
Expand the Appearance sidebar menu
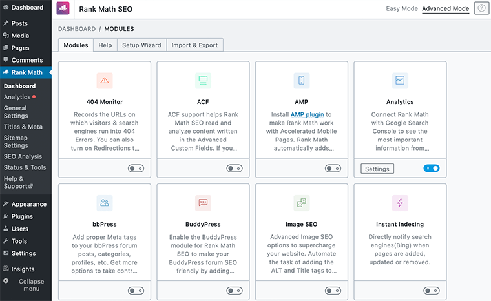[x=28, y=204]
